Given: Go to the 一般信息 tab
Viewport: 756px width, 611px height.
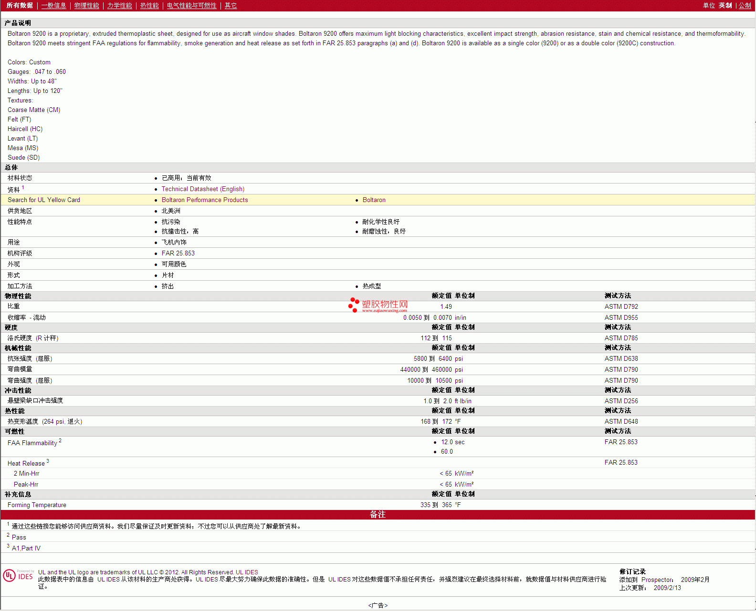Looking at the screenshot, I should pyautogui.click(x=53, y=6).
